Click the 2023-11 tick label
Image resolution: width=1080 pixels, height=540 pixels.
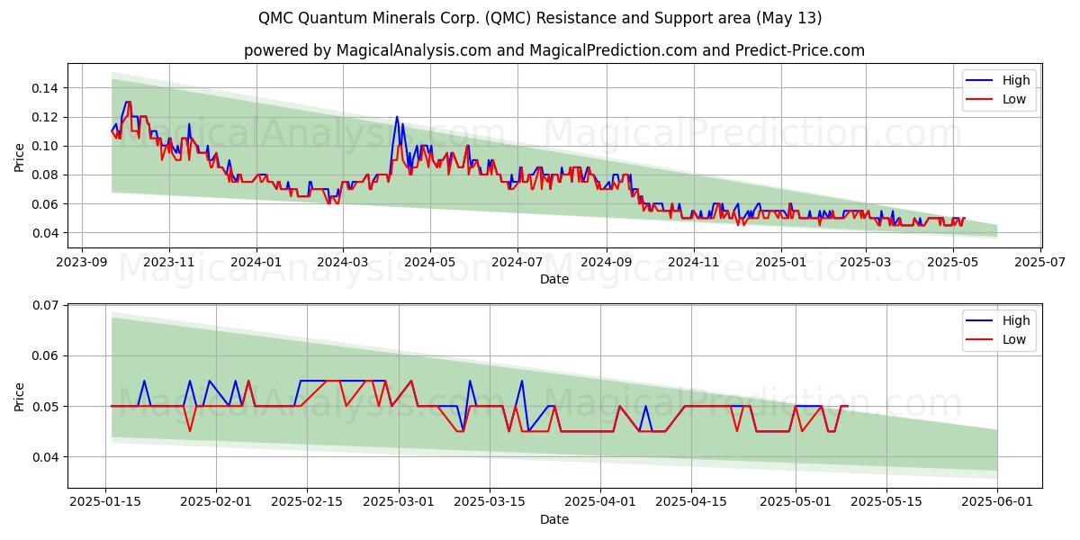click(169, 262)
